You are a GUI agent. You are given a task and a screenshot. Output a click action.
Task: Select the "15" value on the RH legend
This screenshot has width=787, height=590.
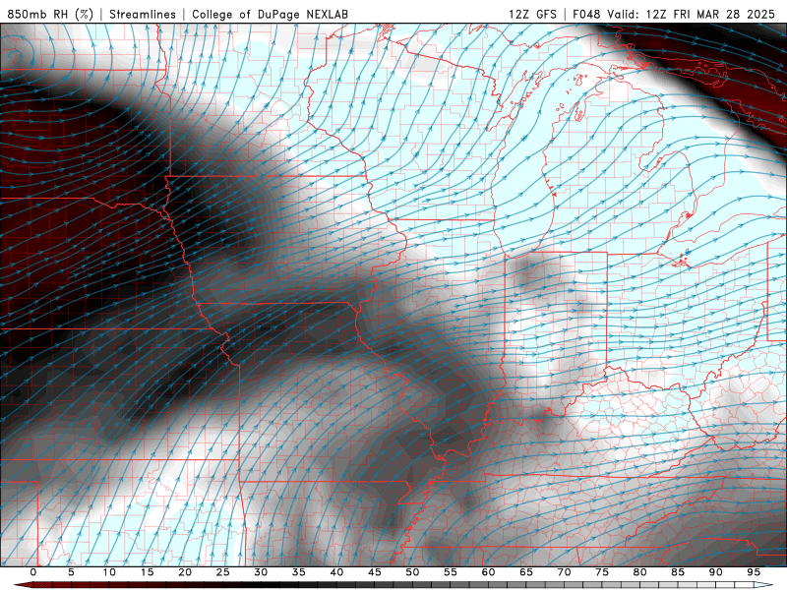[x=147, y=572]
